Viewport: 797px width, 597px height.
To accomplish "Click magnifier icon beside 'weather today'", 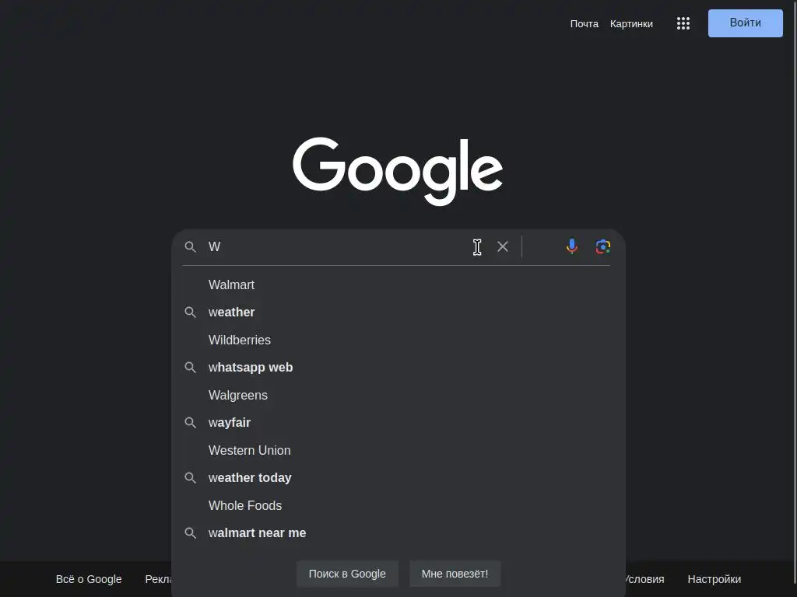I will click(190, 478).
